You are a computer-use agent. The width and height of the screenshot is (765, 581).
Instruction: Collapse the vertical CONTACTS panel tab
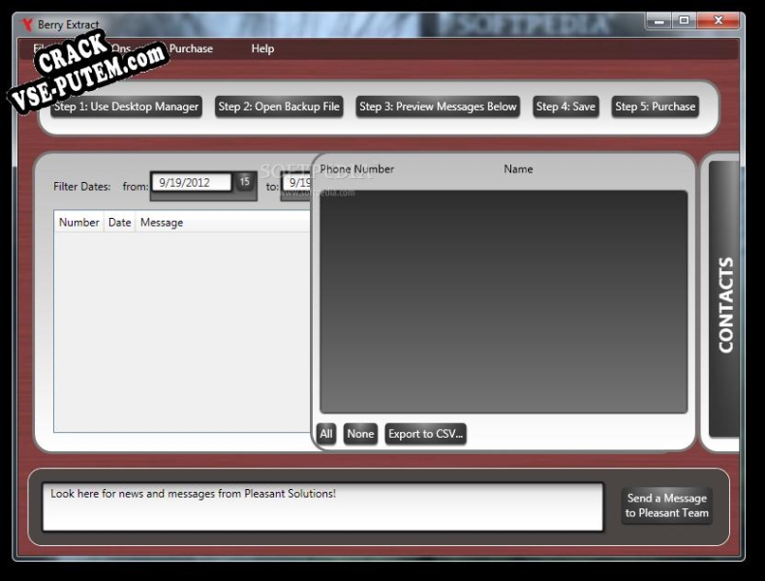[724, 299]
